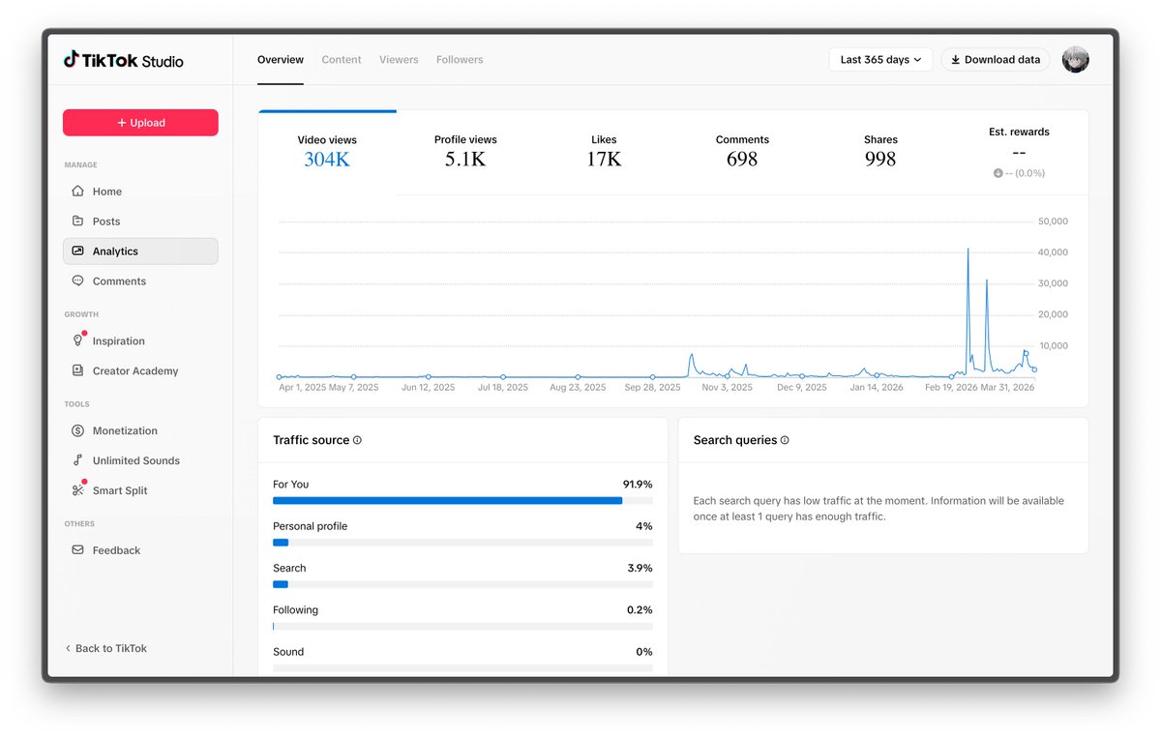Screen dimensions: 1161x738
Task: Click the Personal profile traffic bar
Action: click(x=462, y=543)
